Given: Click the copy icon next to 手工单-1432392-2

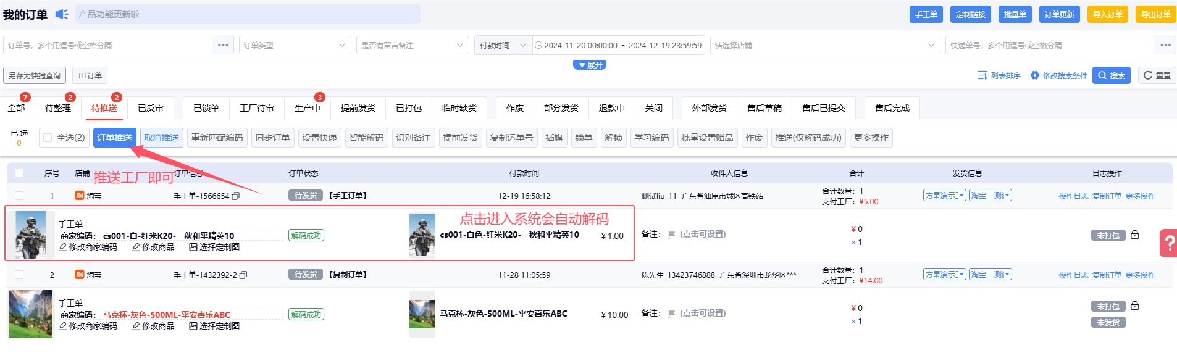Looking at the screenshot, I should pos(243,275).
